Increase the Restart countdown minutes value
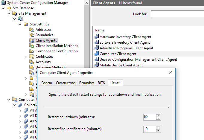The width and height of the screenshot is (204, 140). click(x=158, y=115)
